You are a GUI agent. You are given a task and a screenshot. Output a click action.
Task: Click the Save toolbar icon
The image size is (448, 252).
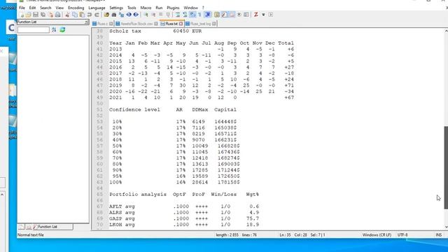[36, 15]
